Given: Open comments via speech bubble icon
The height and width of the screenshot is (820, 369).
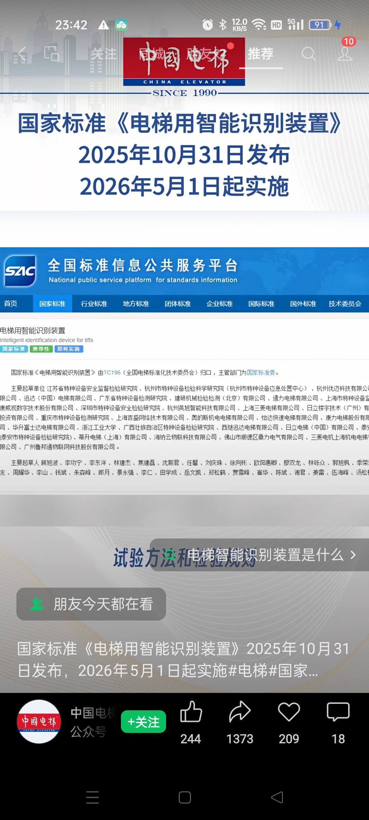Looking at the screenshot, I should pos(338,712).
